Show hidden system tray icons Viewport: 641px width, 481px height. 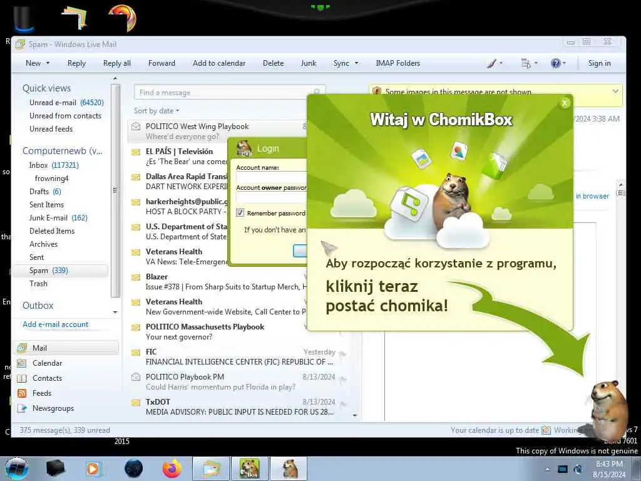tap(547, 469)
